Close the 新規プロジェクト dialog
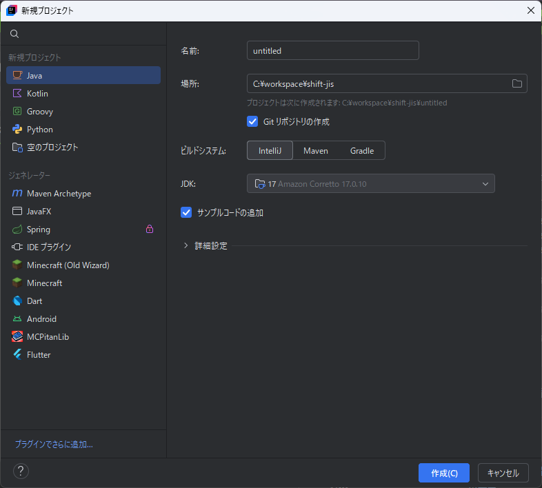This screenshot has height=488, width=542. click(x=530, y=10)
